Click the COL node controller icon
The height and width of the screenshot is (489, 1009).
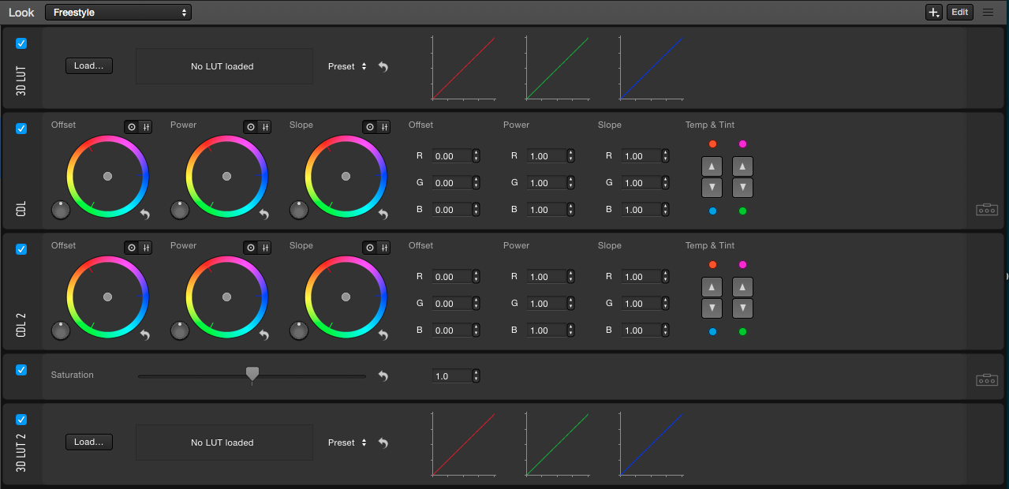point(987,210)
